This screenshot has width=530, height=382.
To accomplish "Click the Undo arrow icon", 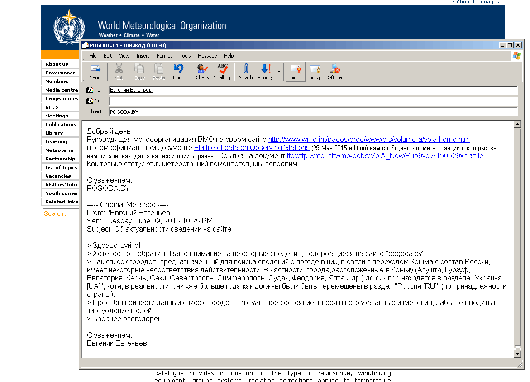I will [x=178, y=72].
